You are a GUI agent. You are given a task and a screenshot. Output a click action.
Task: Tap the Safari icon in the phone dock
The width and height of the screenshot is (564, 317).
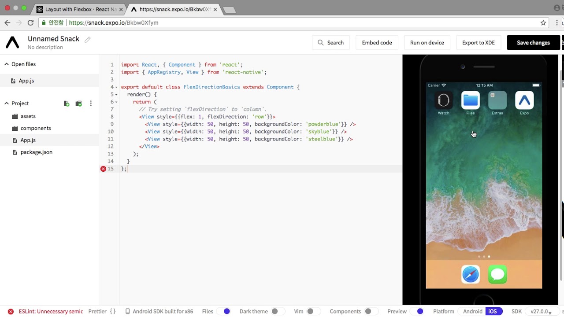pyautogui.click(x=470, y=275)
